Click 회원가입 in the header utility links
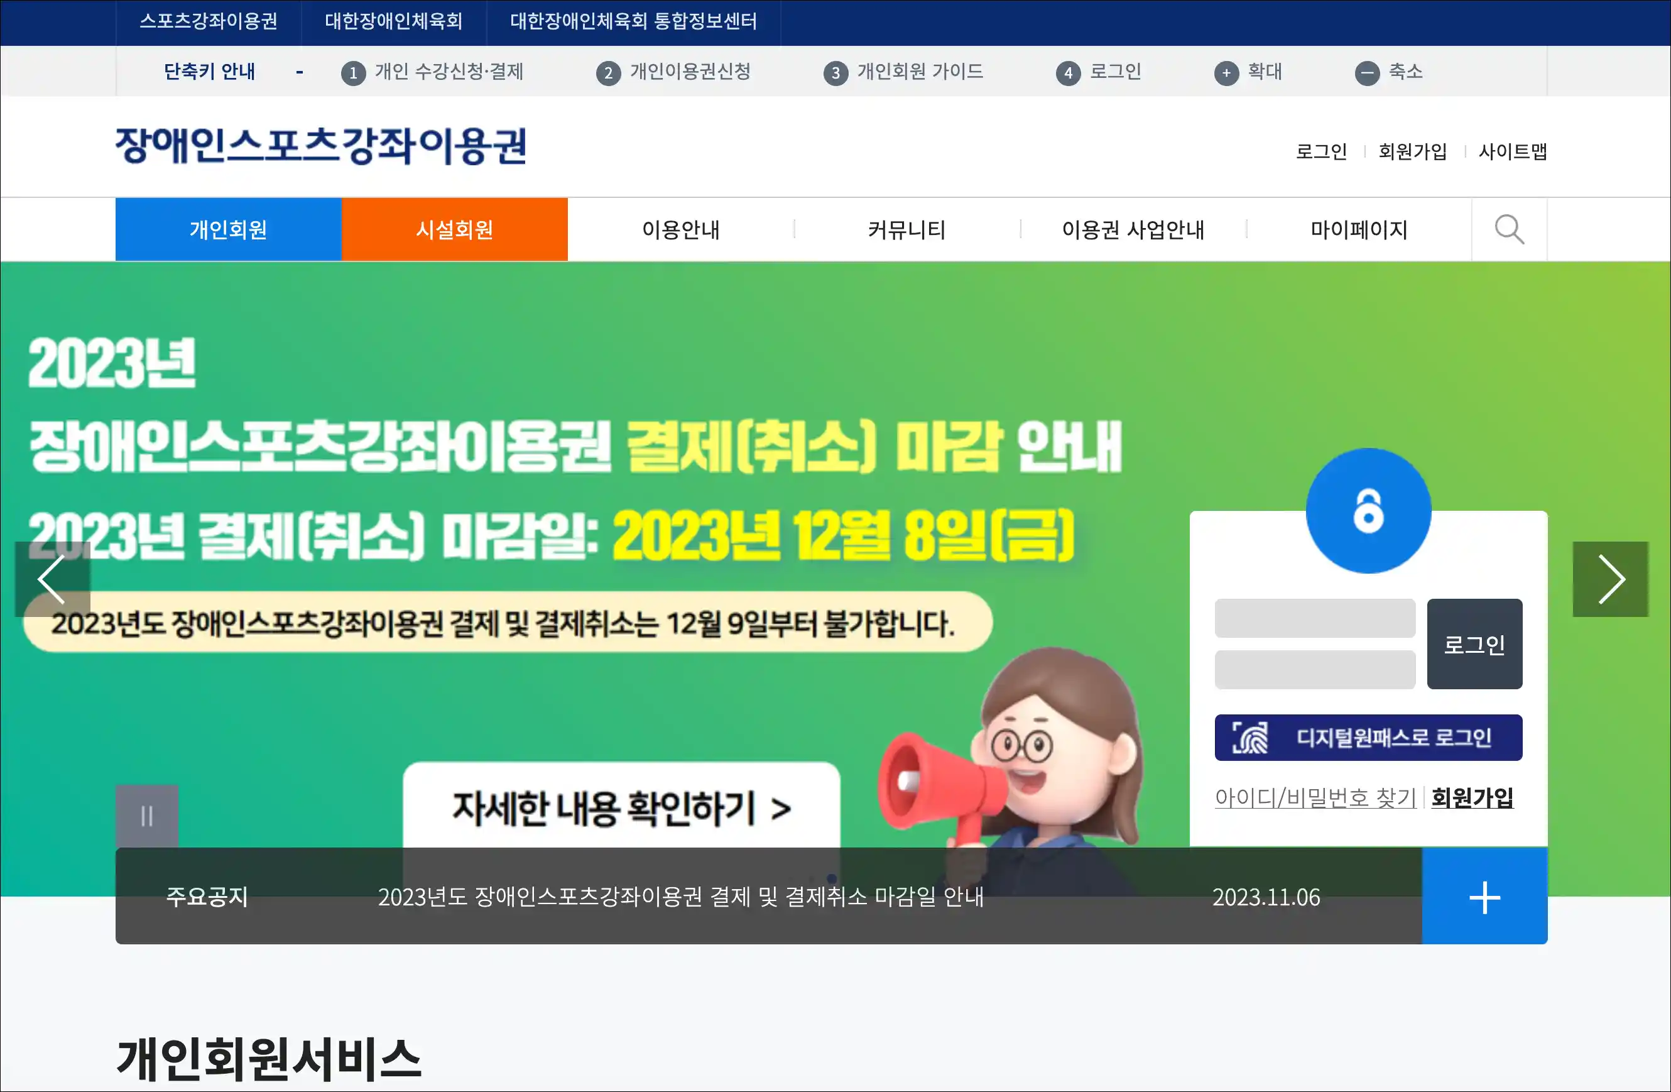 [1413, 151]
